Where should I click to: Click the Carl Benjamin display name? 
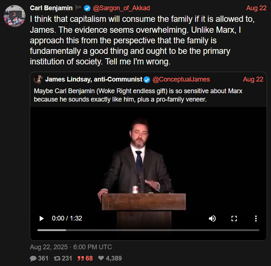coord(51,8)
